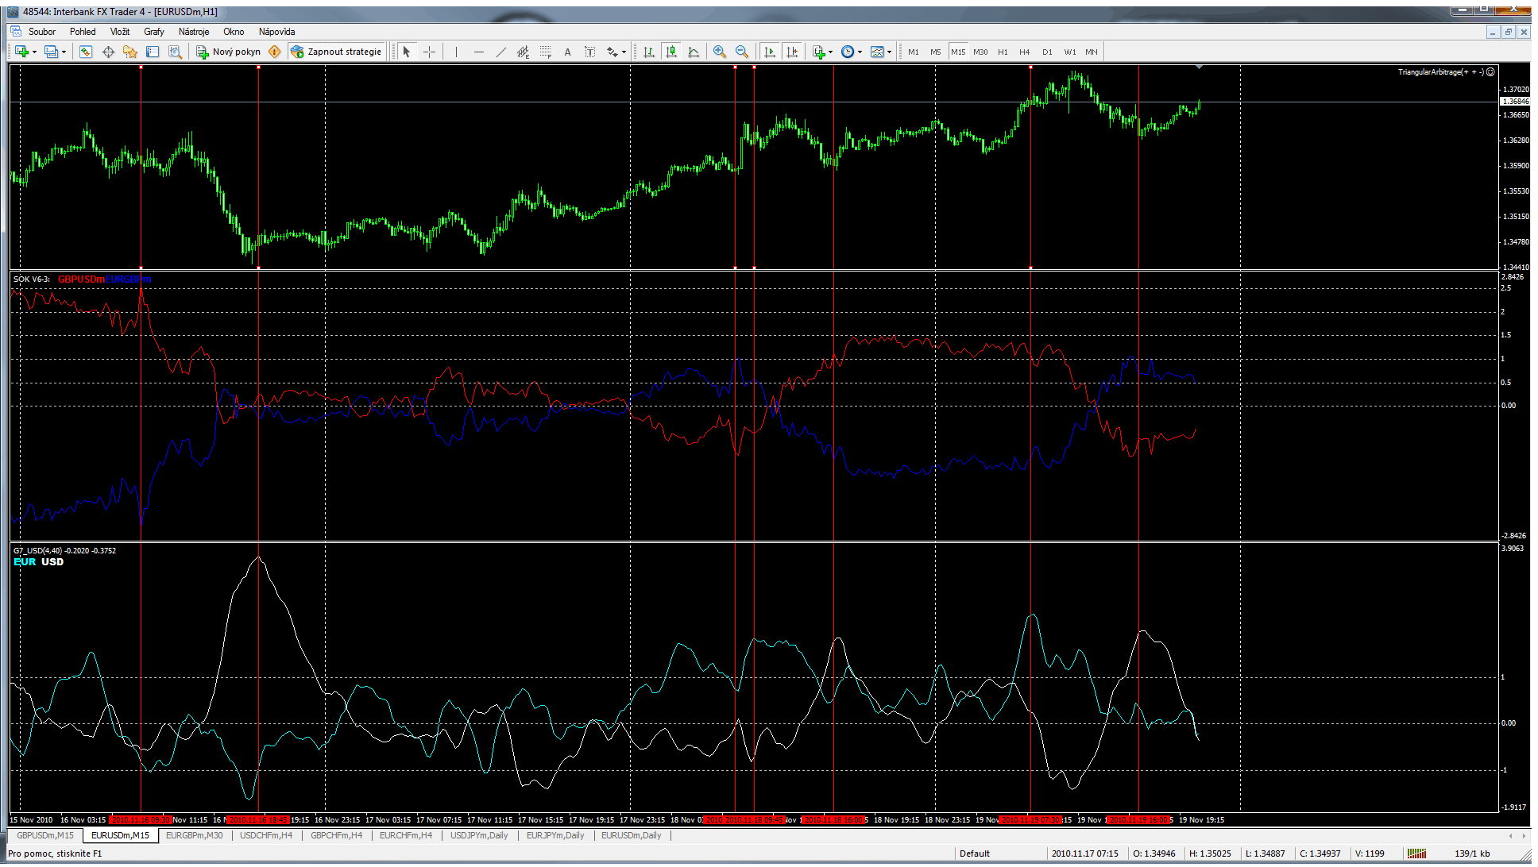Zoom out of the chart

742,52
